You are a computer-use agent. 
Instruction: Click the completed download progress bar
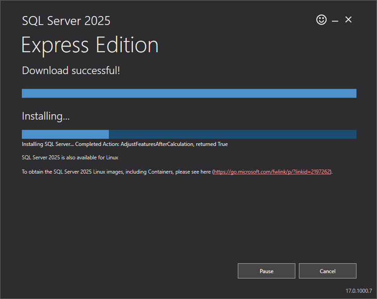pos(189,93)
